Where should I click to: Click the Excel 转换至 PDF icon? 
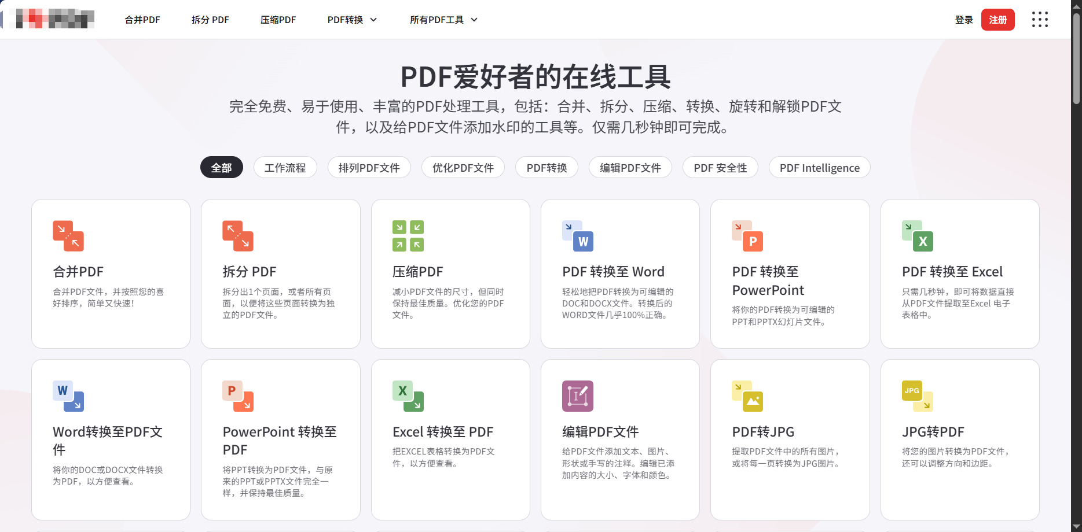(408, 396)
